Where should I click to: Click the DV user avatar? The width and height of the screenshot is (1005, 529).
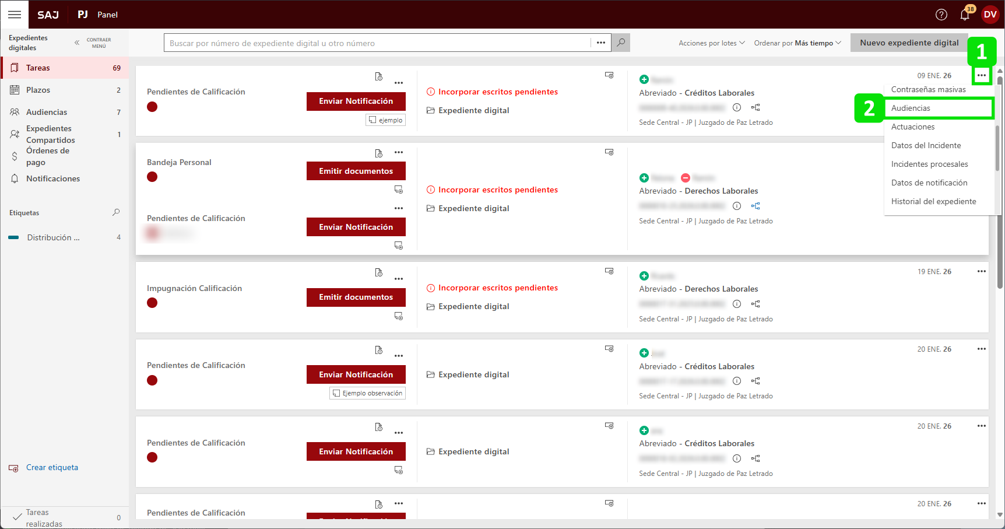990,15
